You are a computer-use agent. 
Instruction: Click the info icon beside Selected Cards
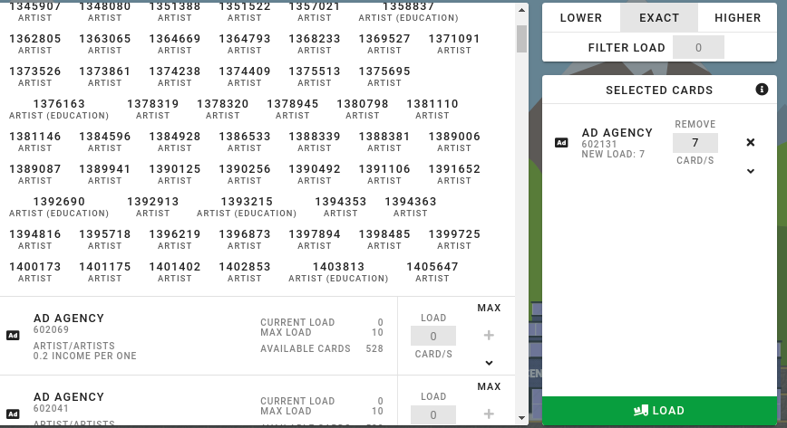pyautogui.click(x=762, y=90)
